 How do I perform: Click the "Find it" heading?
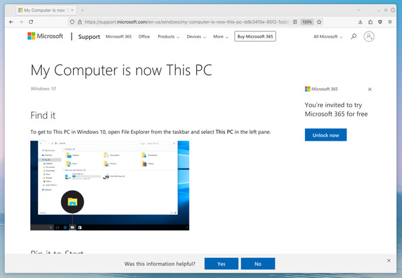pyautogui.click(x=43, y=115)
